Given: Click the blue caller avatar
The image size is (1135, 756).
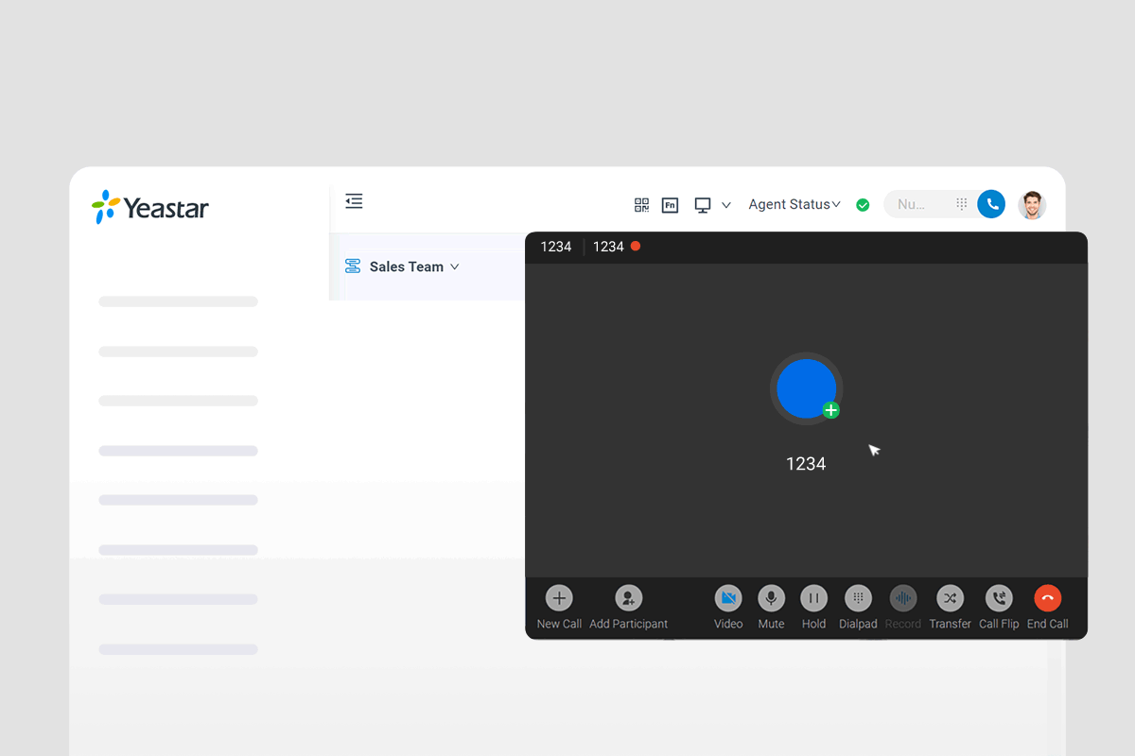Looking at the screenshot, I should 806,388.
